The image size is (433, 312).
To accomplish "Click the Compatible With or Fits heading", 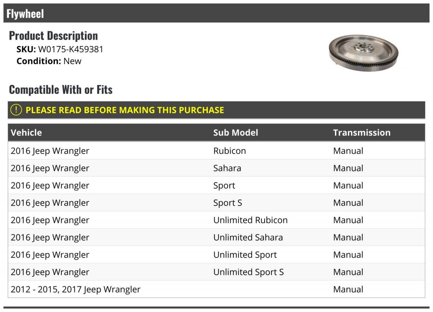I will click(x=61, y=89).
